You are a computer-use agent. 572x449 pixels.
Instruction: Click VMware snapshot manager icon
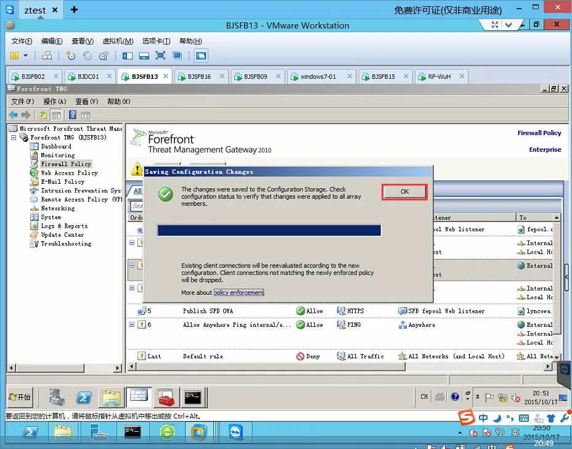click(104, 56)
